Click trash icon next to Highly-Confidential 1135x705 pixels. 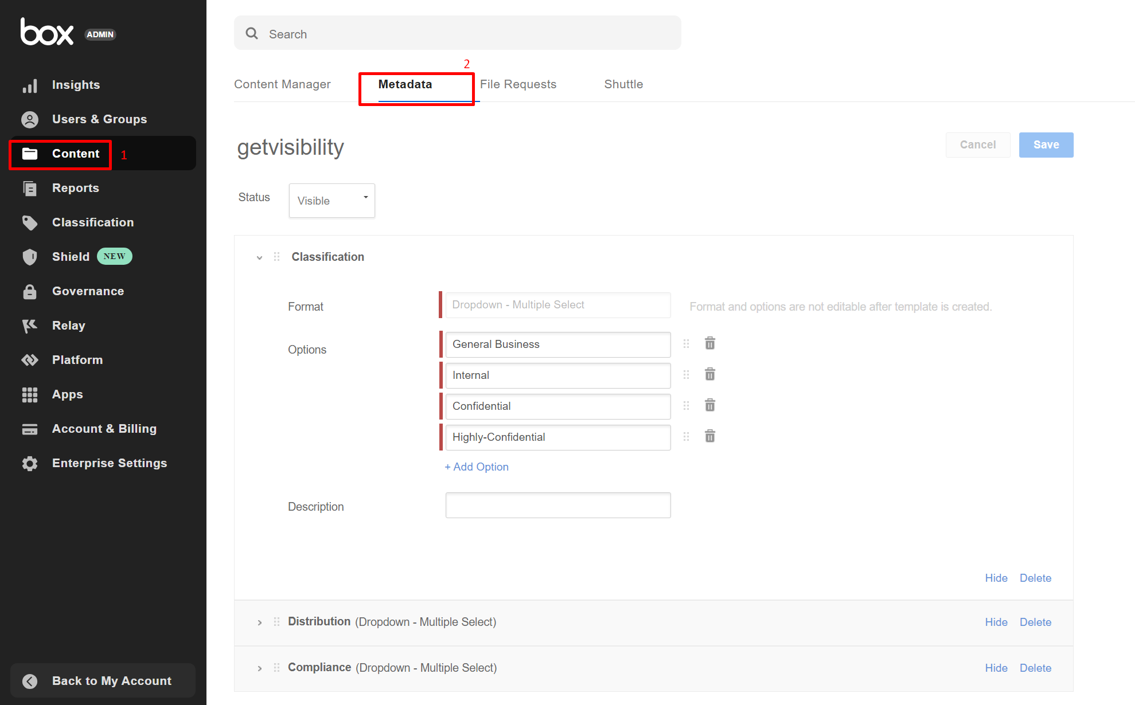[709, 436]
